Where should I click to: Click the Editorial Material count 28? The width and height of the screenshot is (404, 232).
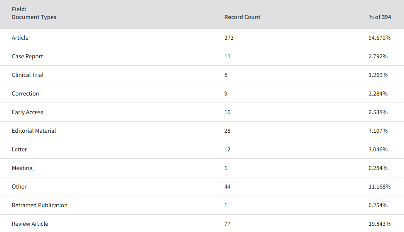coord(227,131)
